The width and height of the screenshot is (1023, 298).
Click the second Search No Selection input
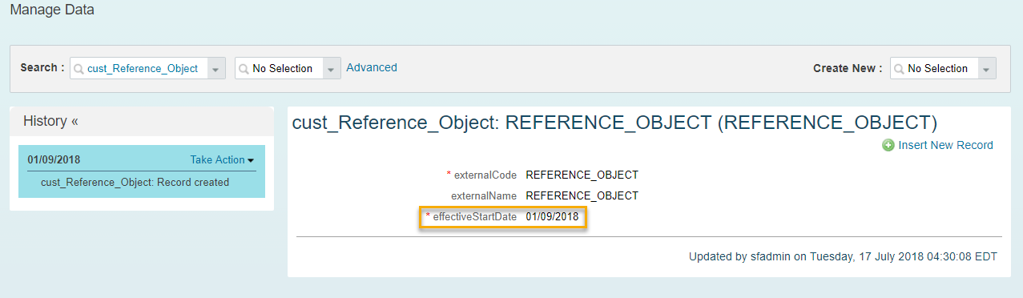click(x=279, y=69)
